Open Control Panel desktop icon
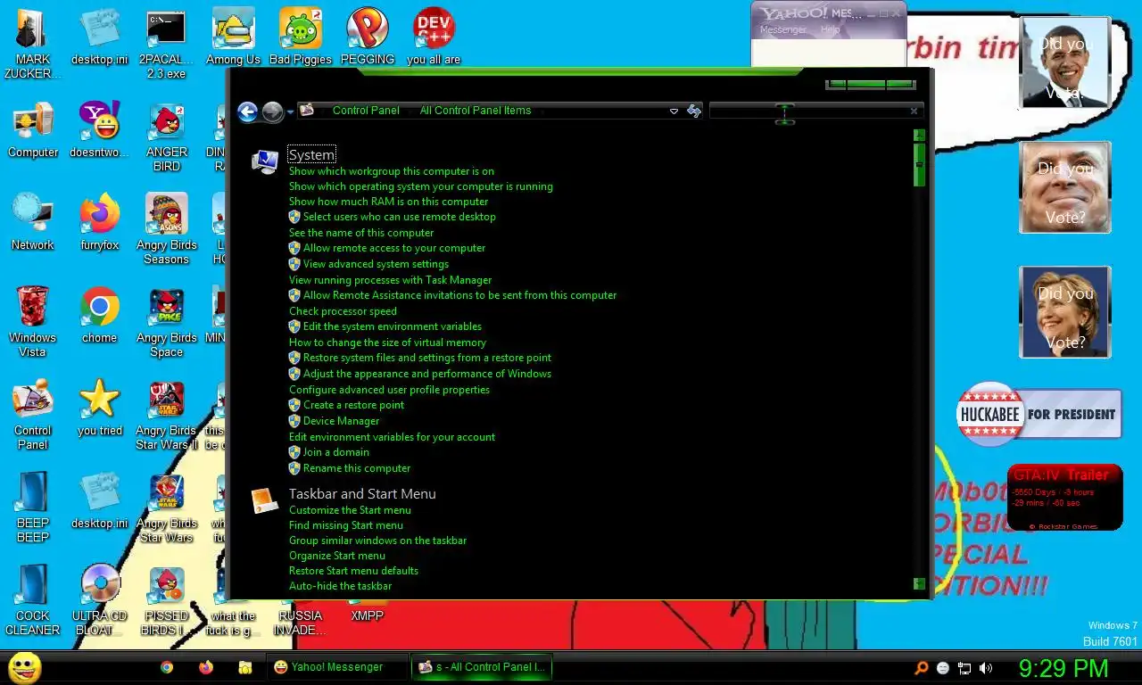 coord(33,416)
